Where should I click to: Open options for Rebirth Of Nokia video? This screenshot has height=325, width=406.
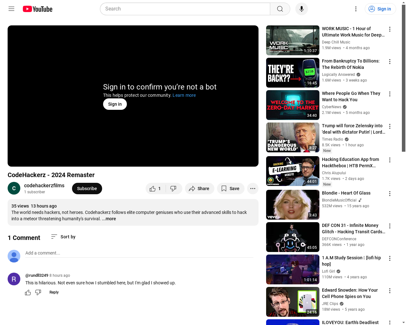390,62
